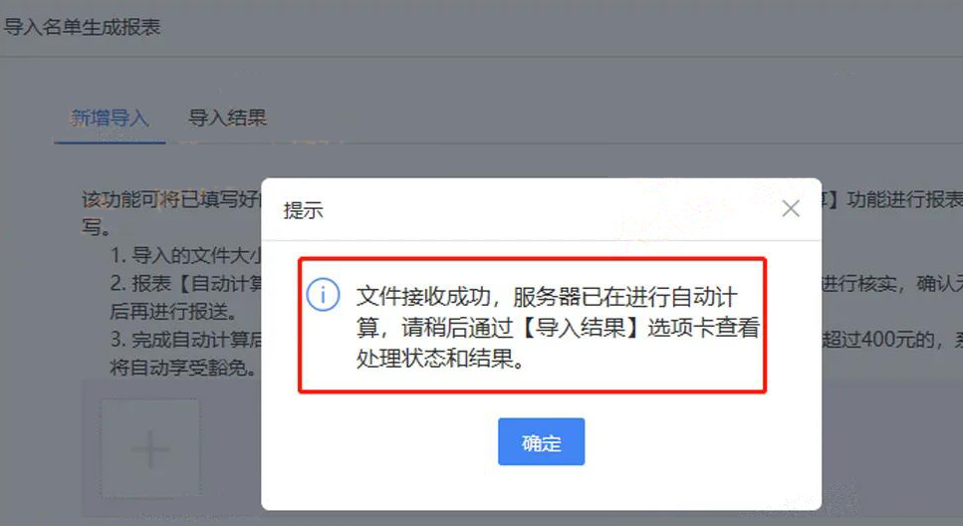
Task: Click the 进行核实，确认 text on the right
Action: 891,284
